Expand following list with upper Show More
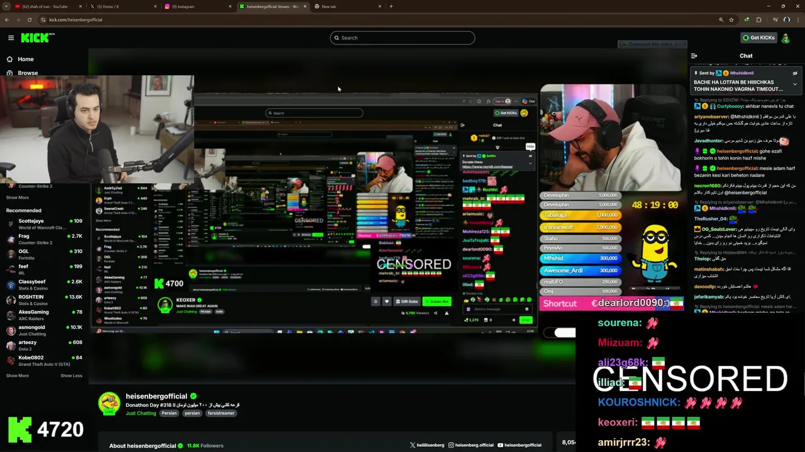The image size is (805, 452). pyautogui.click(x=18, y=198)
